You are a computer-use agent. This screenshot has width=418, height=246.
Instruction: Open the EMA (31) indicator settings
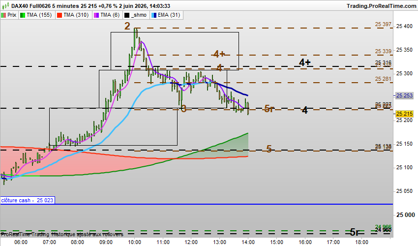169,15
